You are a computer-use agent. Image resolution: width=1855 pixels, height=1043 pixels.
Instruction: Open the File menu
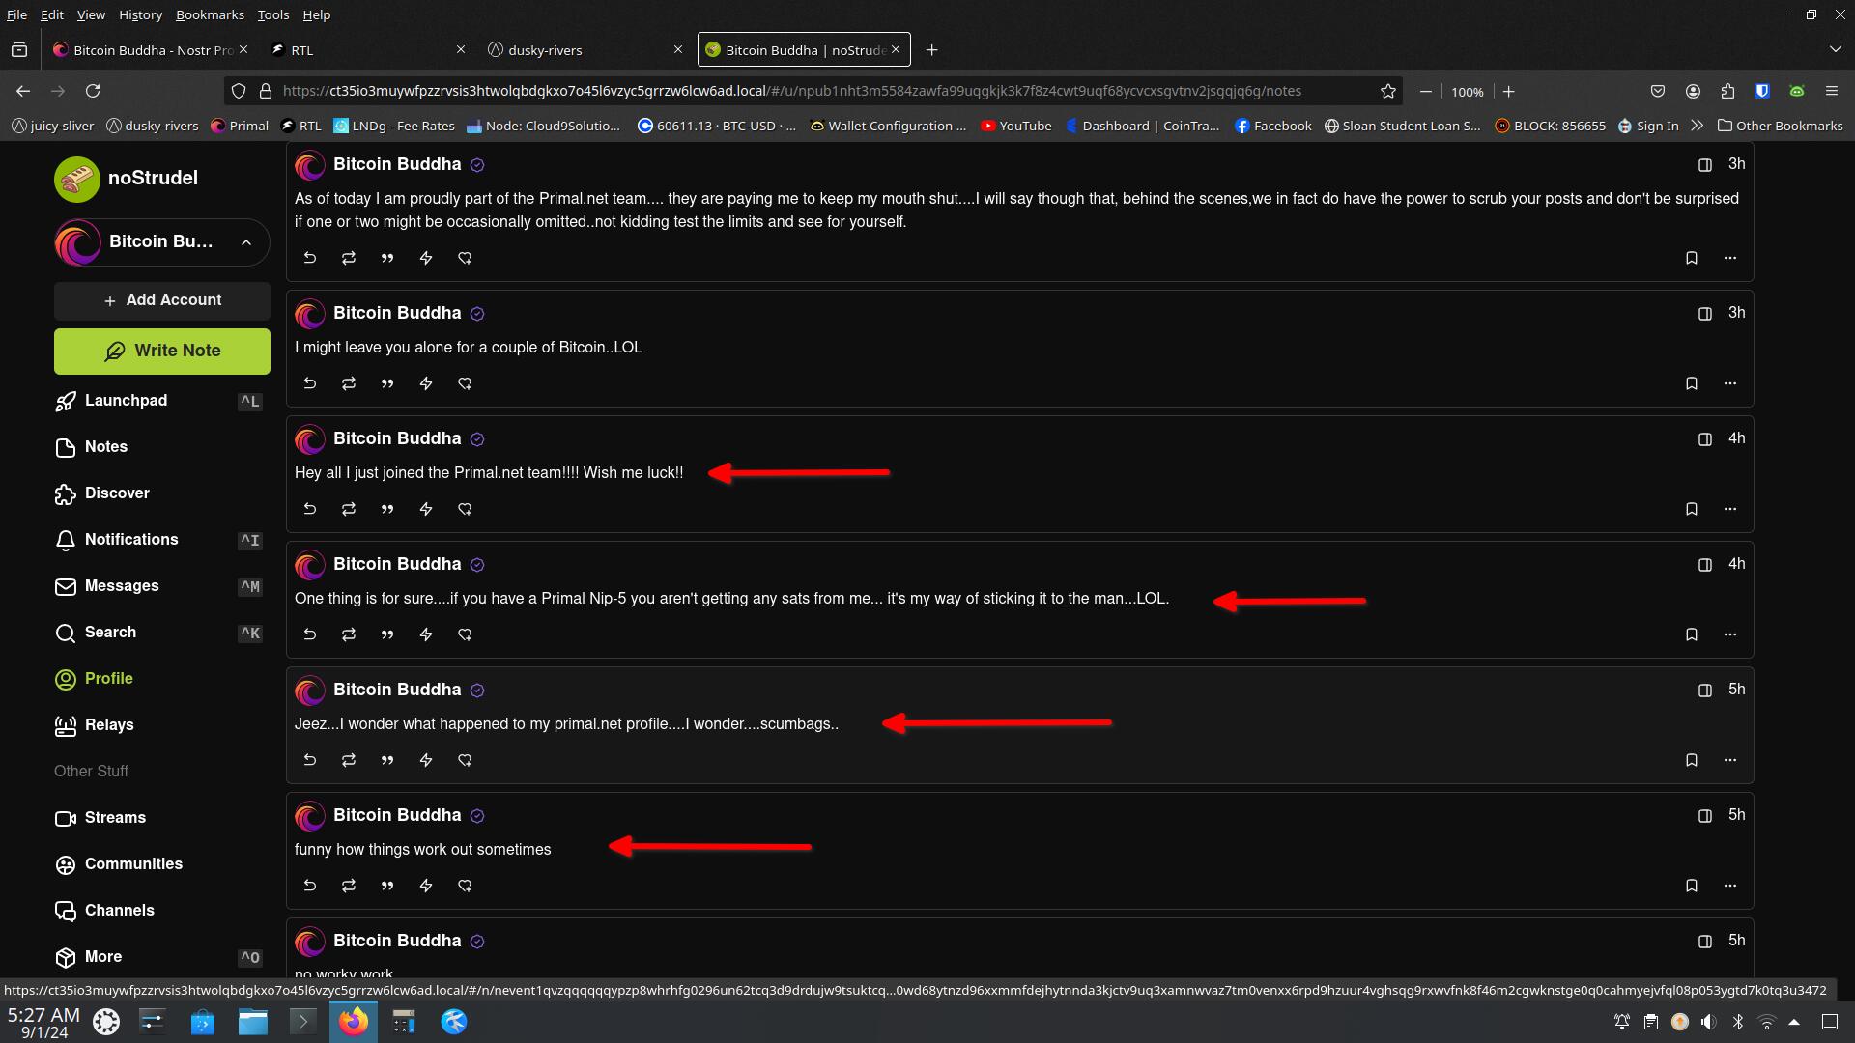pyautogui.click(x=16, y=14)
